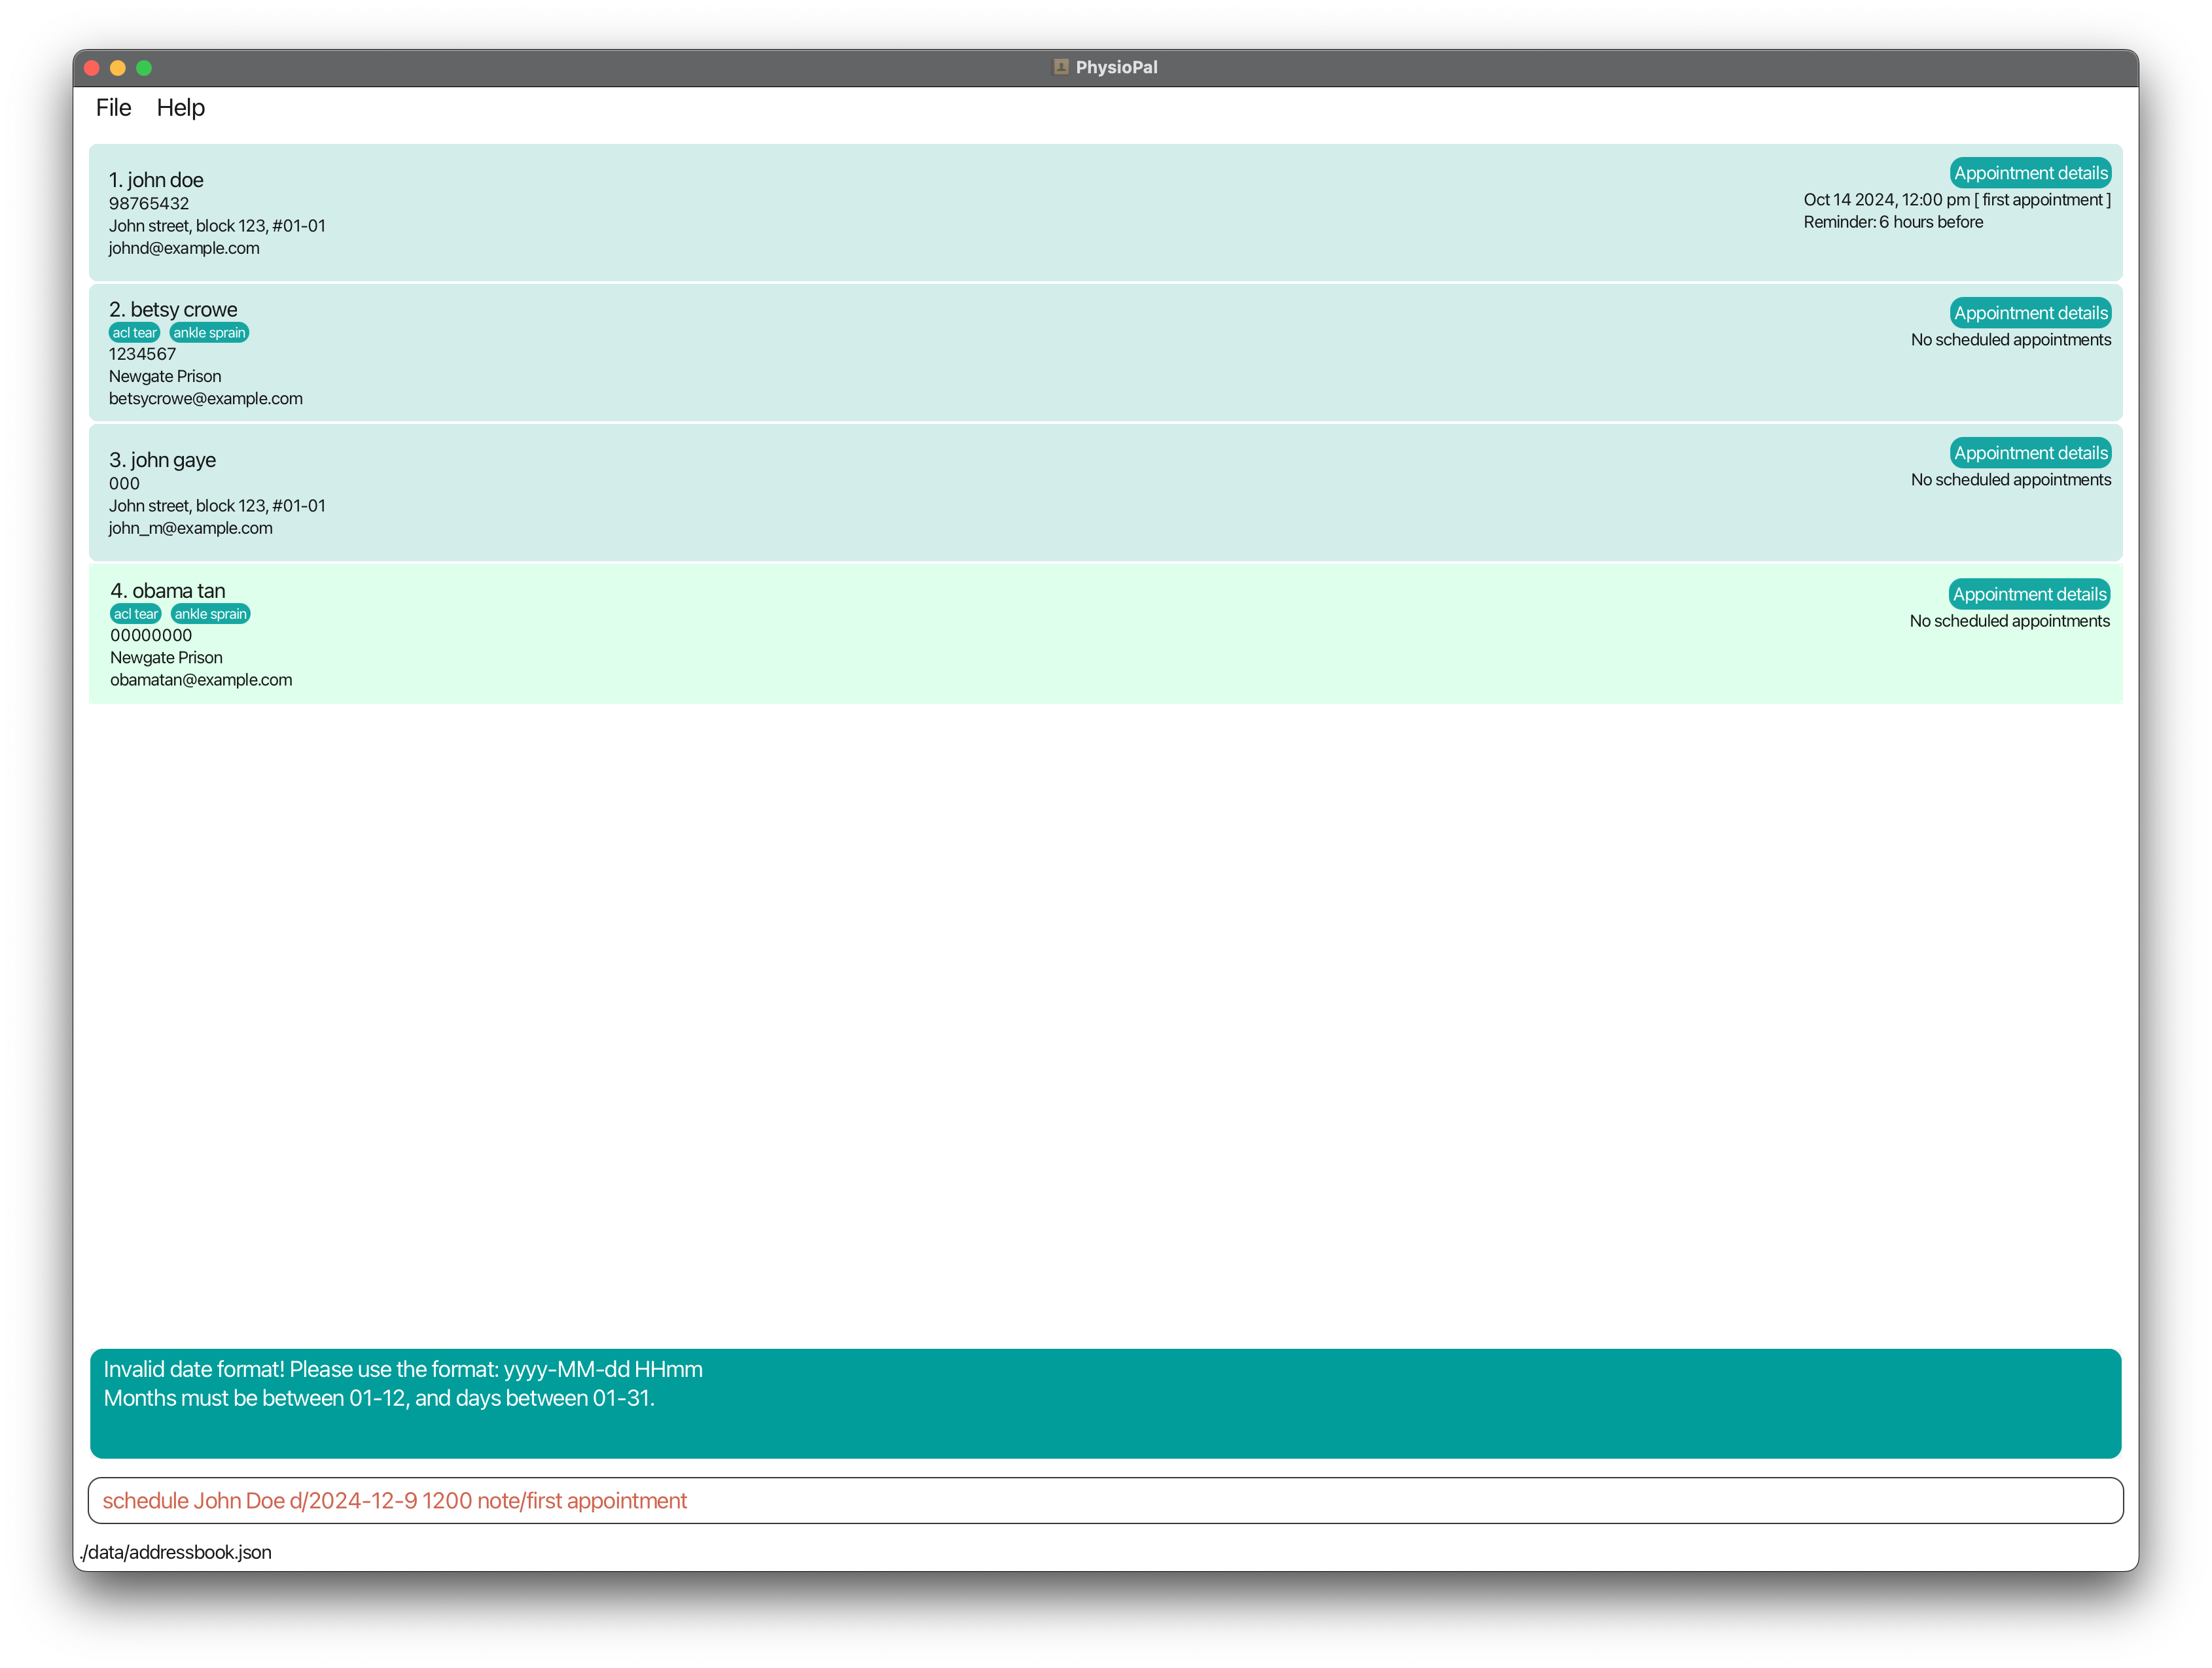Click John Gaye's Appointment details label

2030,453
